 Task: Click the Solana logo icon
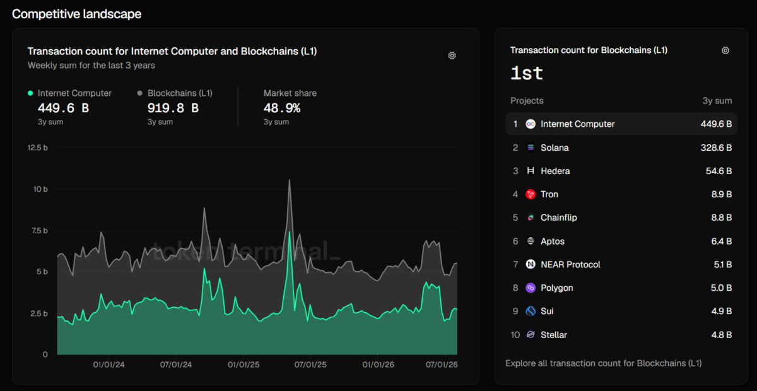tap(531, 148)
